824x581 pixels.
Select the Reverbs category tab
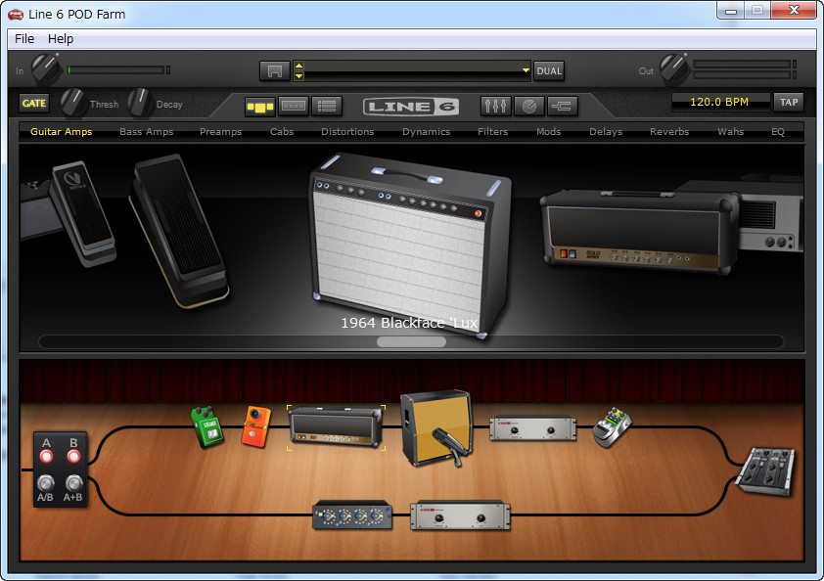coord(669,131)
